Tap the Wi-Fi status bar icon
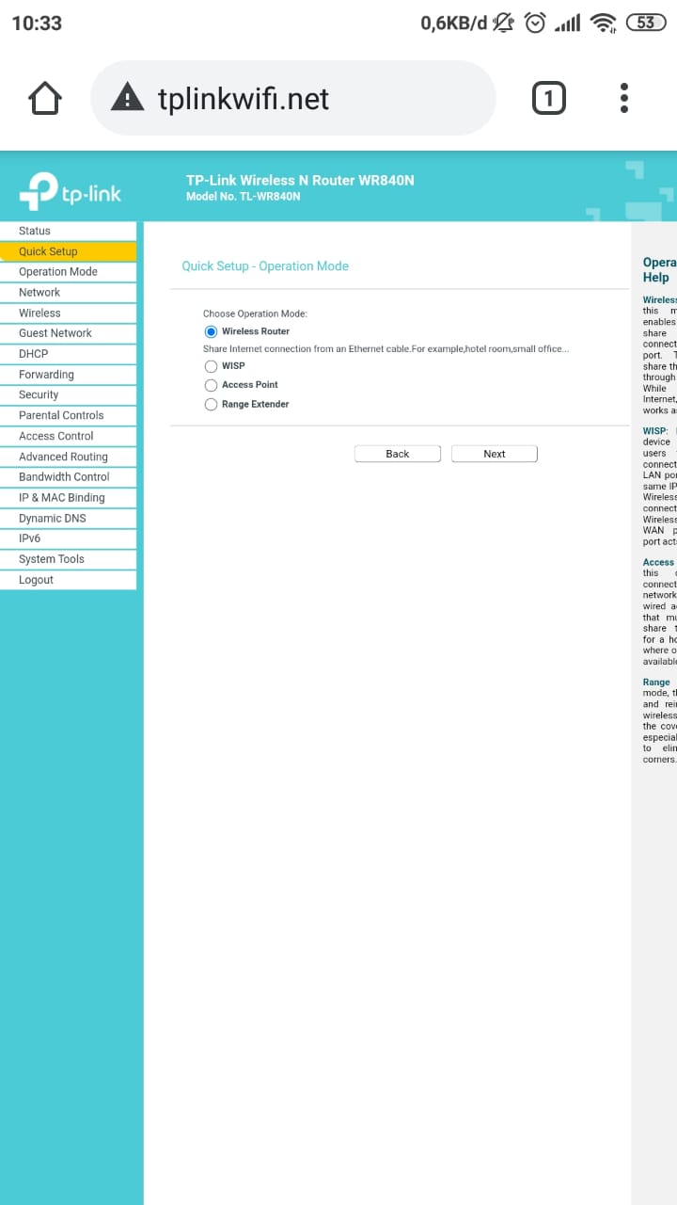 coord(603,23)
